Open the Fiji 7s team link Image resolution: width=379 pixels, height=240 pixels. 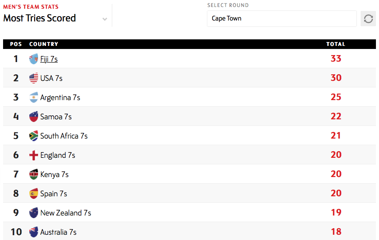tap(49, 59)
